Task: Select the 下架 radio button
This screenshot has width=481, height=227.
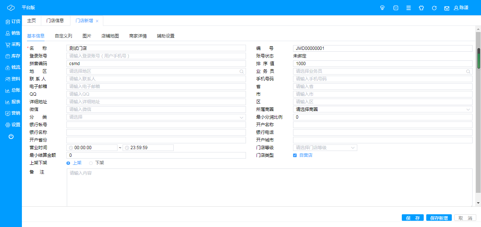Action: point(91,163)
